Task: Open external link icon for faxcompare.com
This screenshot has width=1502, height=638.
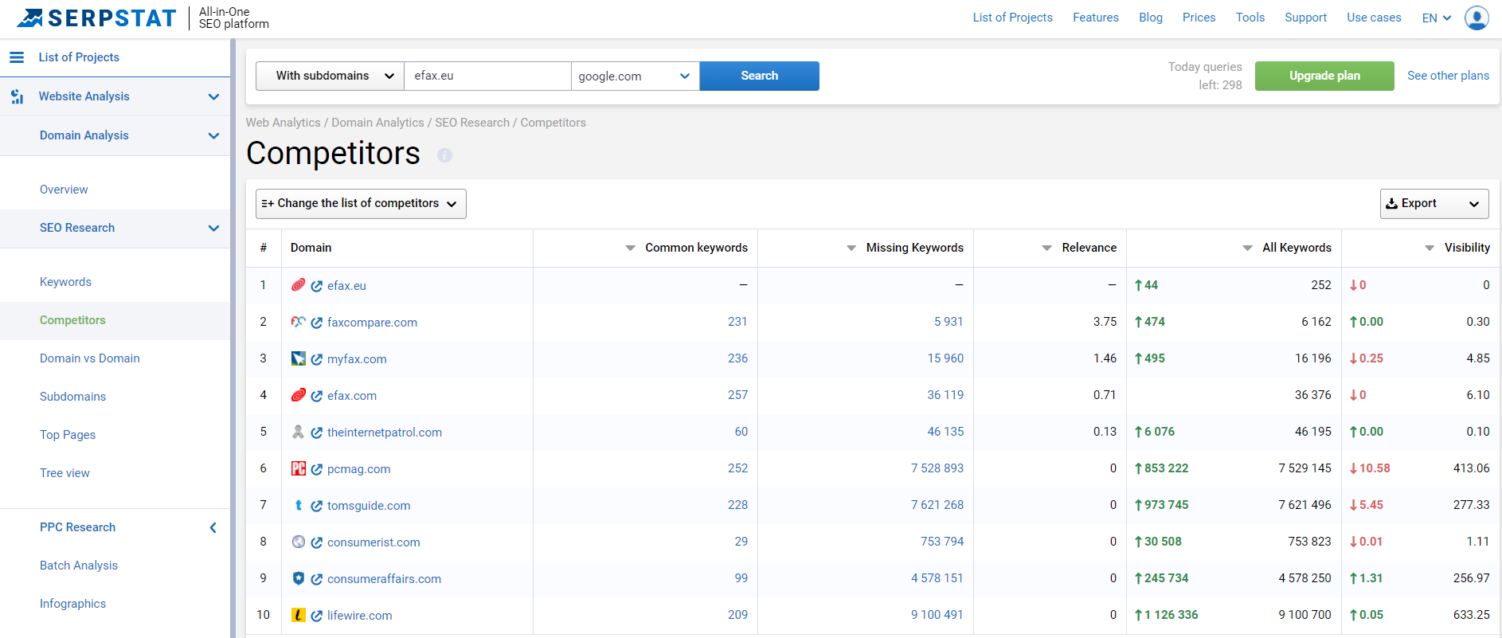Action: click(317, 323)
